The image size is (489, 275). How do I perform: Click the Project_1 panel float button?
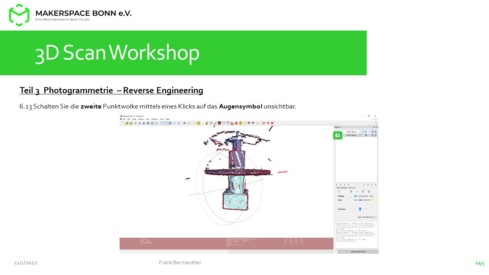click(x=374, y=127)
